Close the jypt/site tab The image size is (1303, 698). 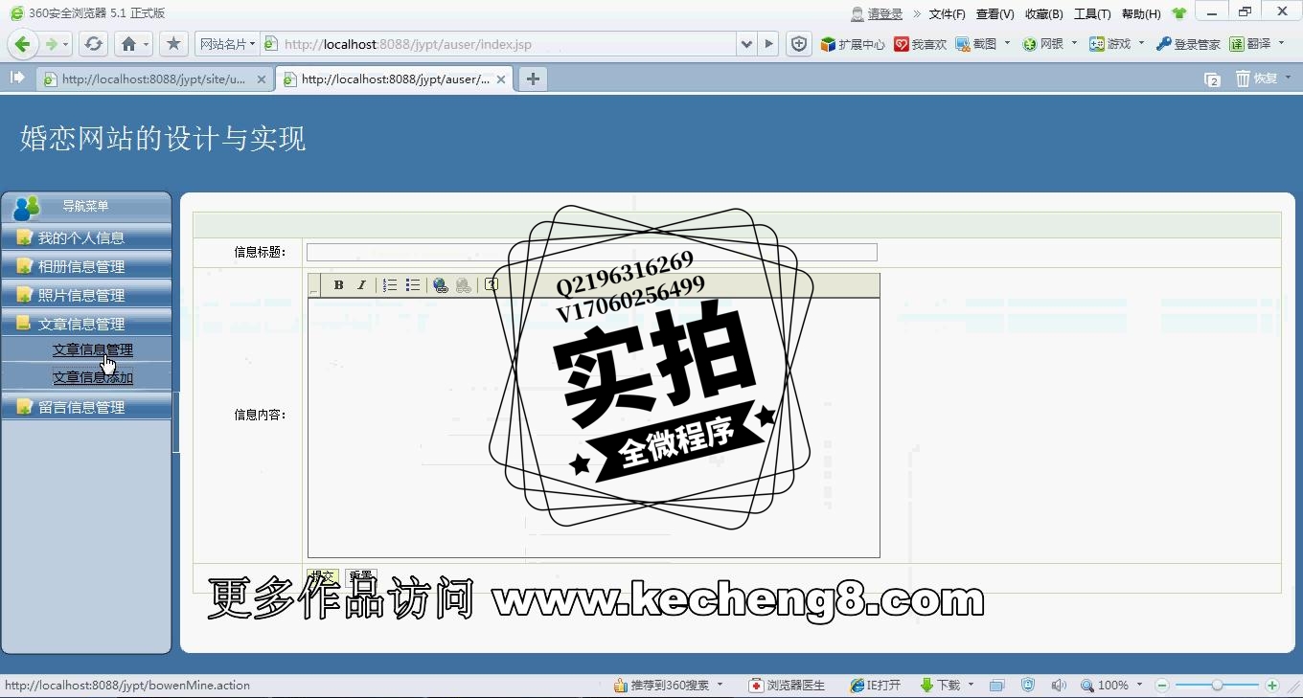[x=261, y=79]
